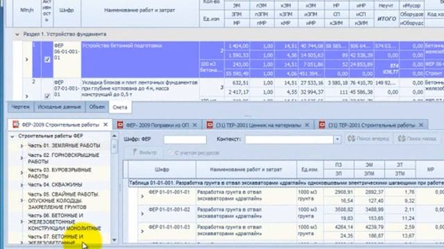Viewport: 444px width, 249px height.
Task: Click in the Контекст text field
Action: point(289,139)
